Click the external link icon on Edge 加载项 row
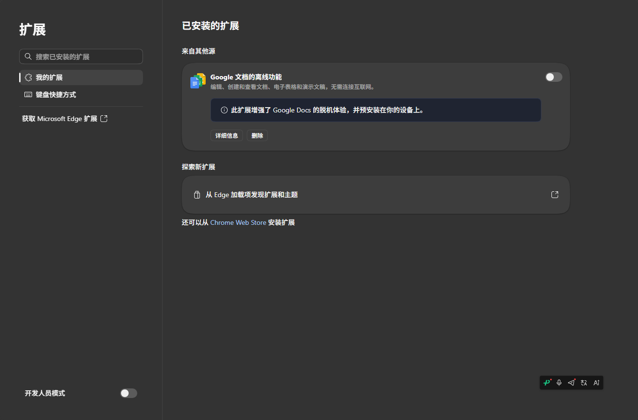Image resolution: width=638 pixels, height=420 pixels. coord(555,195)
